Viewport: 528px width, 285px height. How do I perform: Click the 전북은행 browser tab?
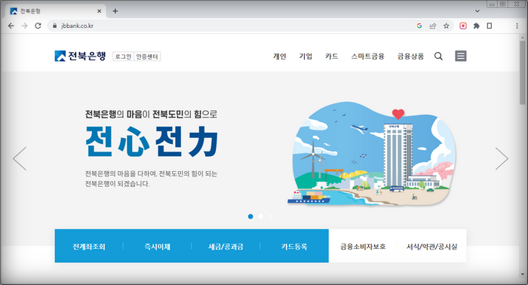pyautogui.click(x=56, y=11)
